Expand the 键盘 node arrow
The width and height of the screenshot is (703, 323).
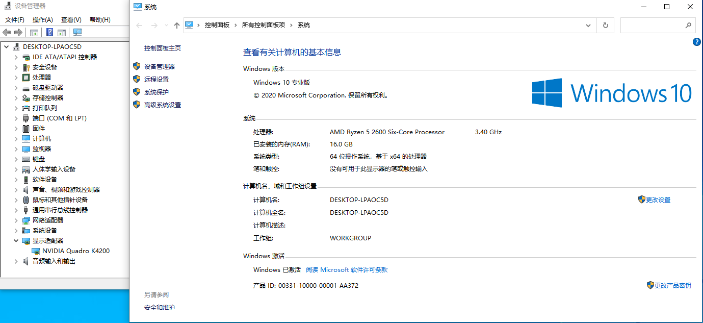coord(16,159)
